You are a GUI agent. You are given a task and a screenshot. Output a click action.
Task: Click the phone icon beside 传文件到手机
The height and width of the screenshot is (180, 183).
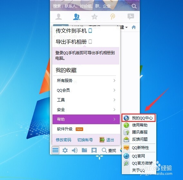click(90, 31)
